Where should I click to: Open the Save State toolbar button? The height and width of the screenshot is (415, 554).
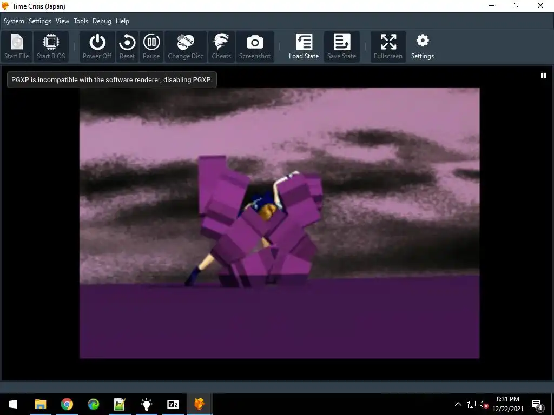click(x=342, y=46)
